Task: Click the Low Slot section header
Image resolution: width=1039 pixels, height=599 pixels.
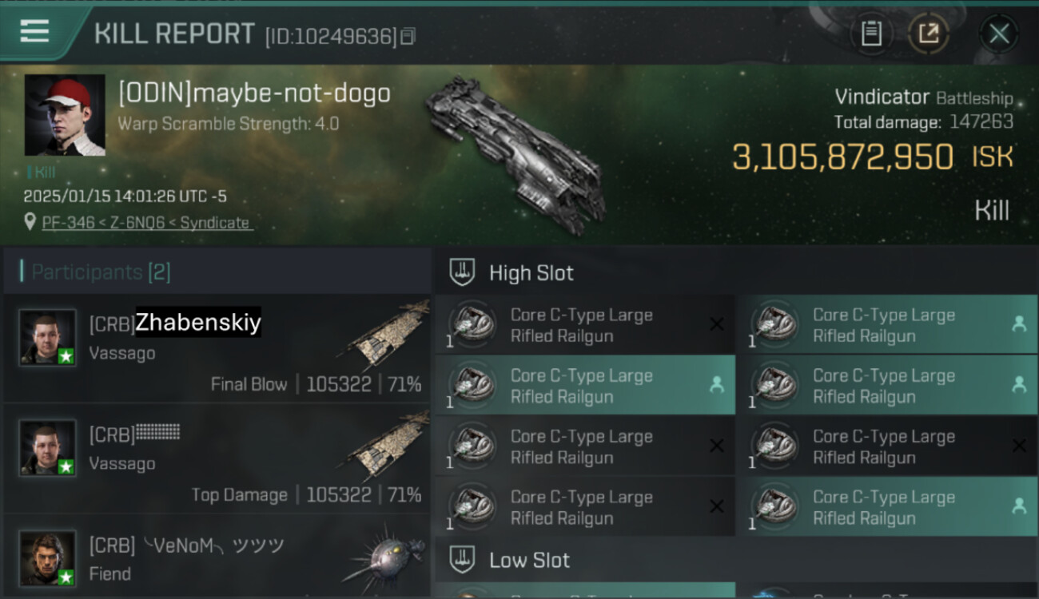Action: click(x=529, y=561)
